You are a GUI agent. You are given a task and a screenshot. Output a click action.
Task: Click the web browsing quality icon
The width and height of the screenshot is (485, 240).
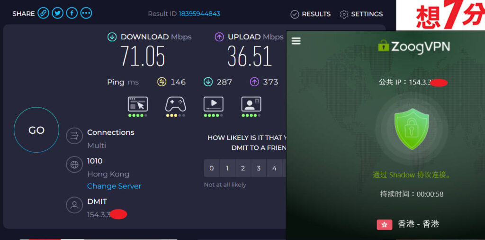(x=138, y=104)
